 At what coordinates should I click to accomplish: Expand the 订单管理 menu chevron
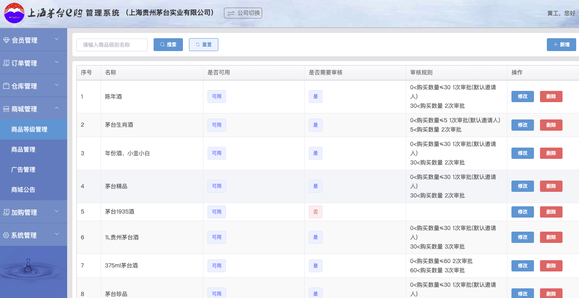click(x=57, y=62)
